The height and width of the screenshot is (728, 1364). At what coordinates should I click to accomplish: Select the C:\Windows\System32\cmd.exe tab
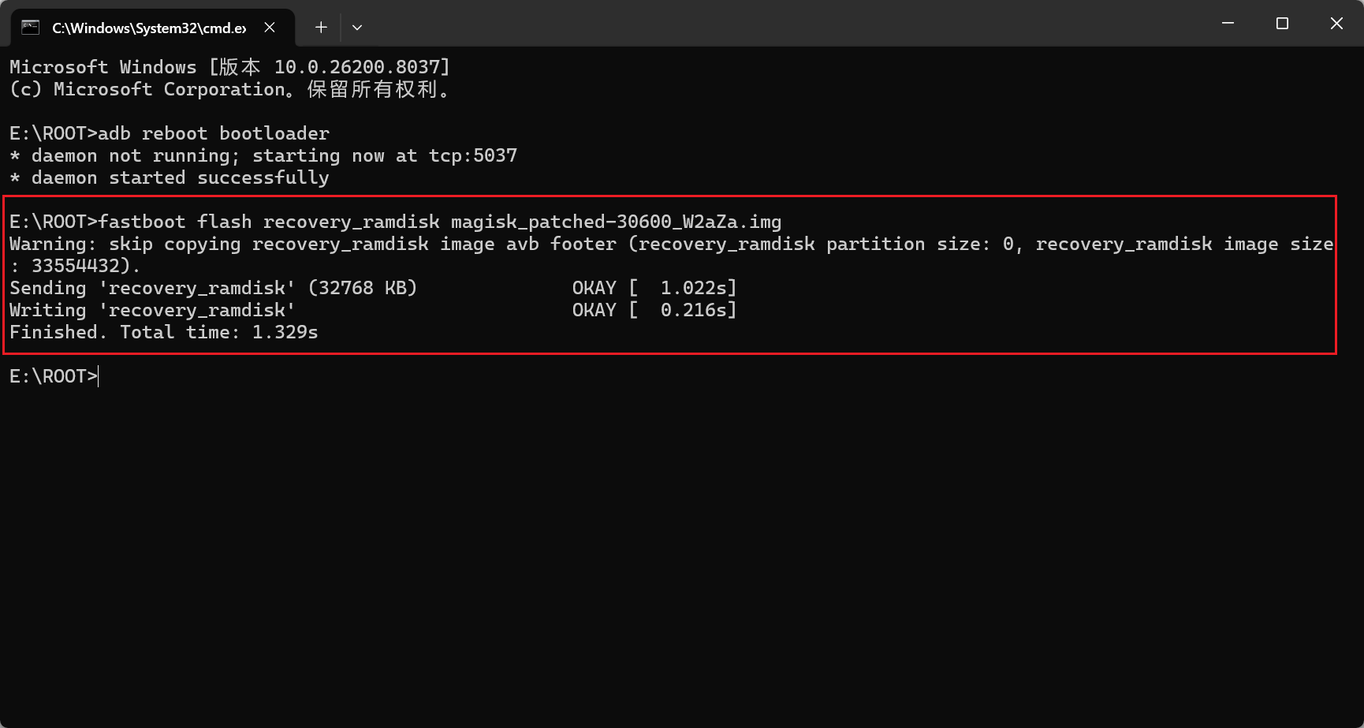point(148,28)
